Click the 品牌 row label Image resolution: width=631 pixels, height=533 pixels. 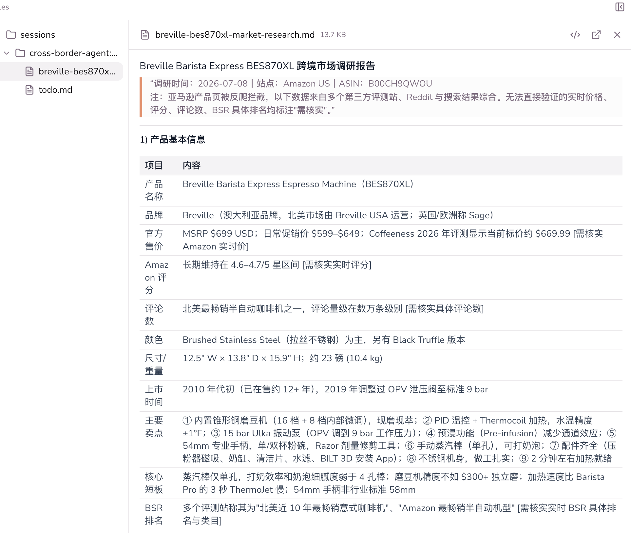(x=154, y=215)
